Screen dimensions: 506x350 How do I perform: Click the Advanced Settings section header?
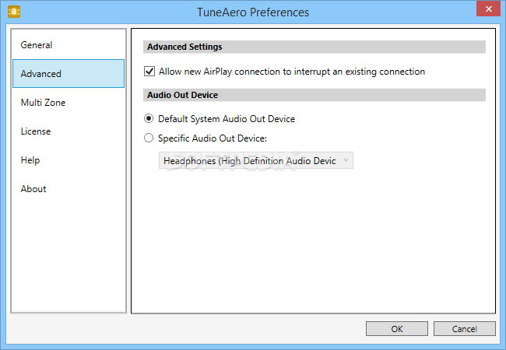[314, 47]
